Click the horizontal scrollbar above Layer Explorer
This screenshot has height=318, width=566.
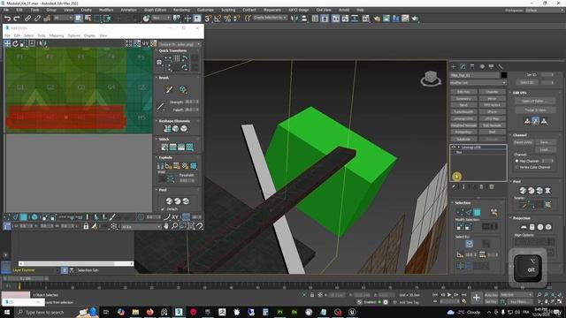point(76,263)
